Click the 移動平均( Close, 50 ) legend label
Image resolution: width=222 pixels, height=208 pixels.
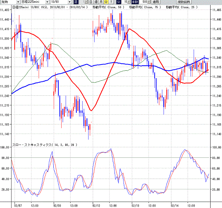pos(108,7)
